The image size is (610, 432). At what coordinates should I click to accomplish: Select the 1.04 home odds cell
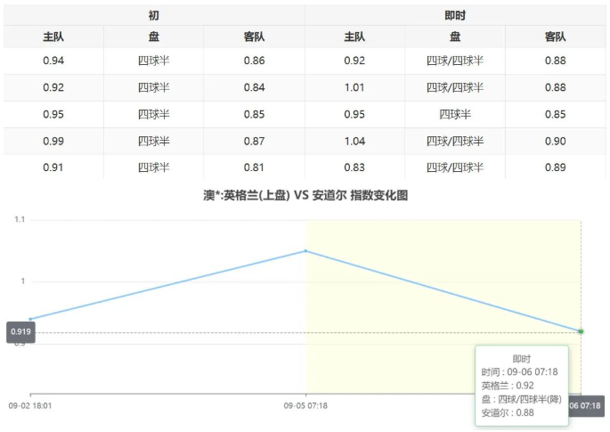pos(354,141)
